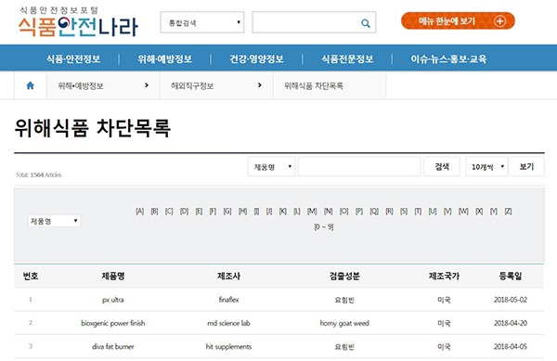Click the home icon in breadcrumb
Viewport: 557px width, 361px height.
pos(31,85)
